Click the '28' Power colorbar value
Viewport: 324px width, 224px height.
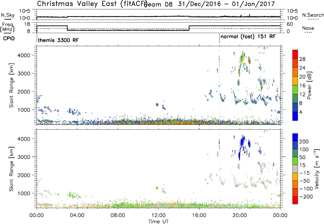pyautogui.click(x=302, y=59)
